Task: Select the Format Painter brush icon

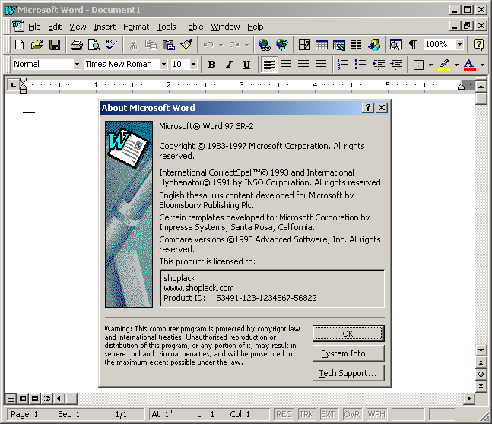Action: (186, 45)
